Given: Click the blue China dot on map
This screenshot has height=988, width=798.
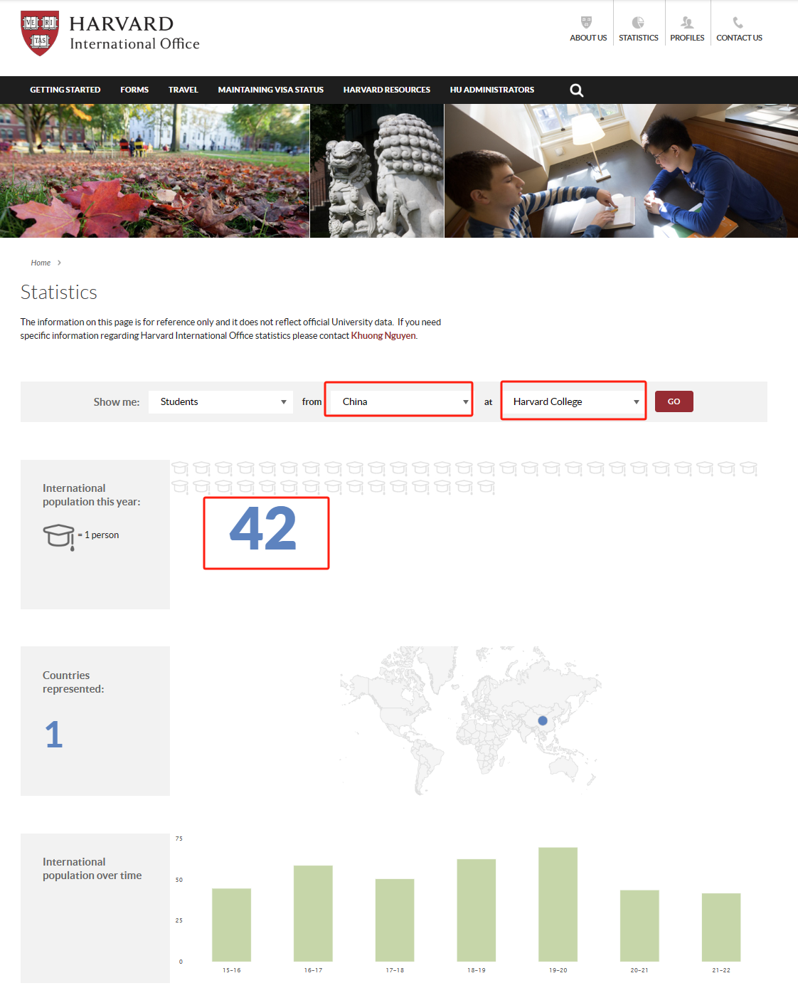Looking at the screenshot, I should point(543,720).
